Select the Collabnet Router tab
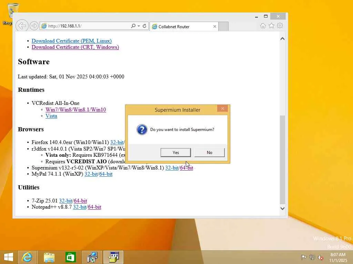353x264 pixels. tap(184, 27)
